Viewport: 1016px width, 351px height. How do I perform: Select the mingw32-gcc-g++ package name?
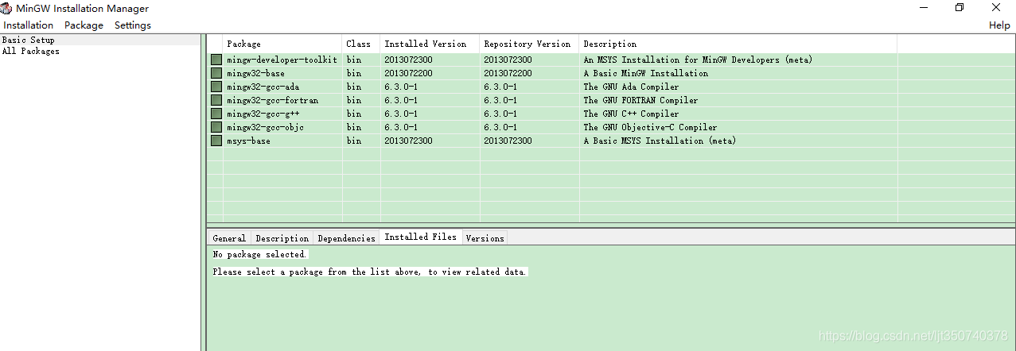pos(263,114)
